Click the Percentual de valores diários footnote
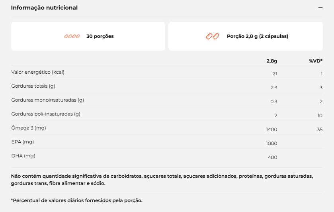The height and width of the screenshot is (212, 334). pos(77,200)
